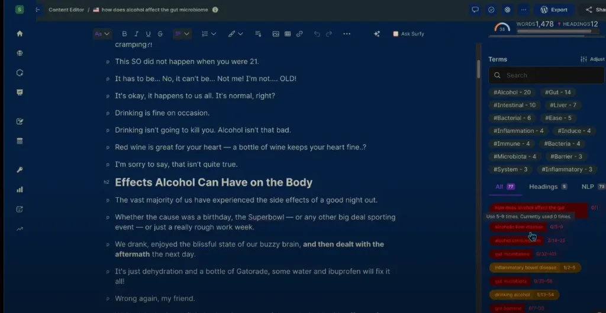Click the Terms search field
The height and width of the screenshot is (313, 606).
coord(546,75)
